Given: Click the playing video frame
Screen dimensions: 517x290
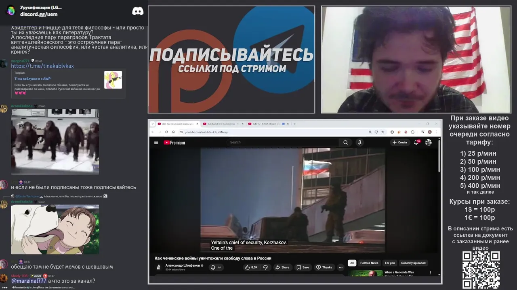Looking at the screenshot, I should pos(293,200).
